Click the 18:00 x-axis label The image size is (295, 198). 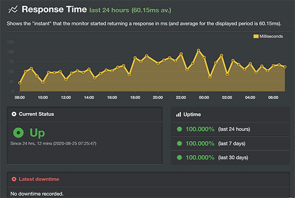click(x=135, y=97)
